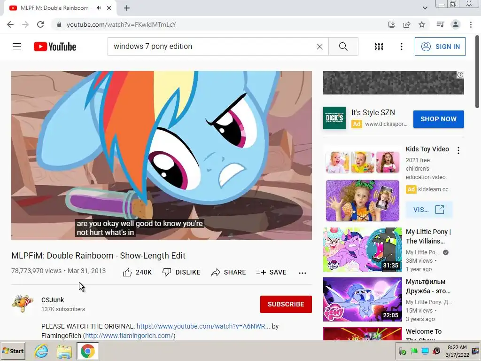Click the Dick's Sporting Goods ad logo

(334, 118)
